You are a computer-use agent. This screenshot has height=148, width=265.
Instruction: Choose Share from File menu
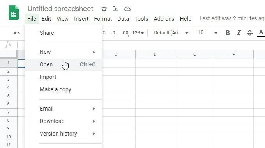64,33
